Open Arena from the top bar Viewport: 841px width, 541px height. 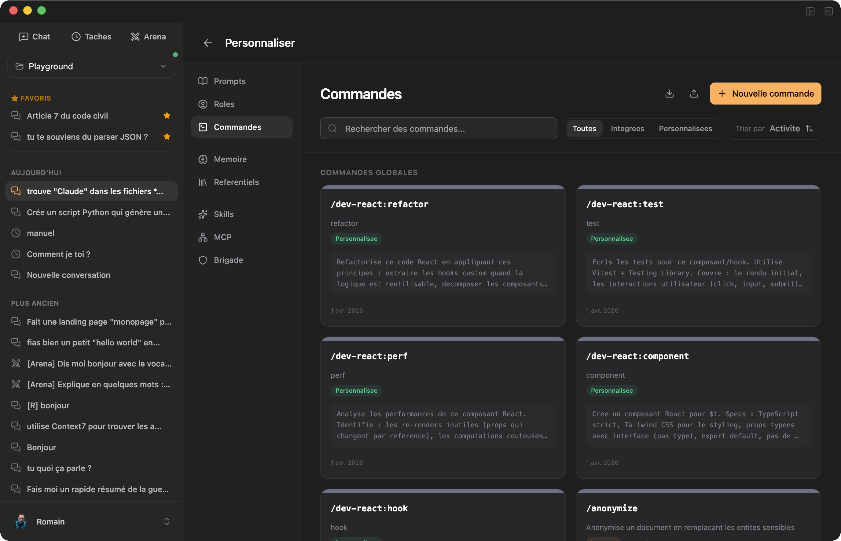coord(148,36)
